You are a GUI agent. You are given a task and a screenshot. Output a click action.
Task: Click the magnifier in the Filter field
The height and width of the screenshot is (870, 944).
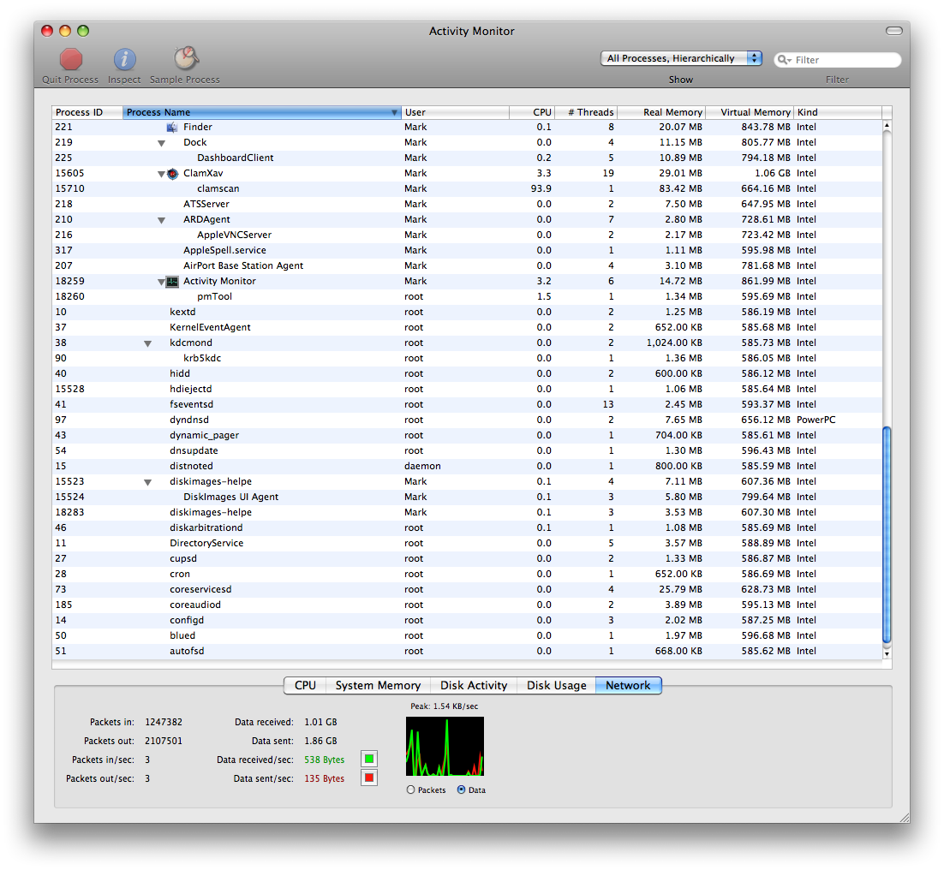click(784, 60)
